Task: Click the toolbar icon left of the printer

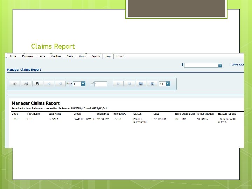Action: 15,84
